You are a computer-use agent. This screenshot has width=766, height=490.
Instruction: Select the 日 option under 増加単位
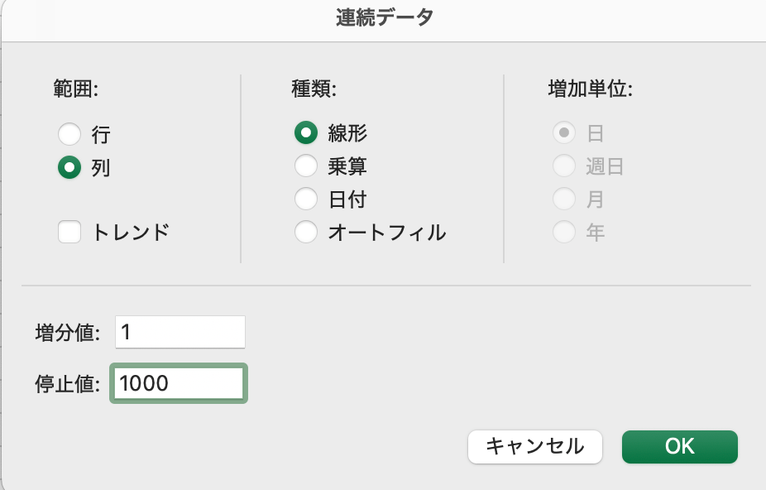tap(563, 133)
